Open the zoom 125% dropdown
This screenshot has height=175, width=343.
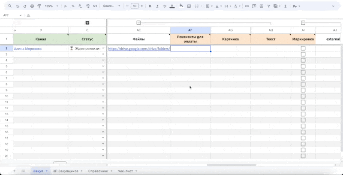(51, 6)
